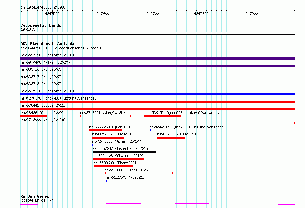Click the RefSeq Genes track title
This screenshot has width=305, height=208.
point(35,196)
